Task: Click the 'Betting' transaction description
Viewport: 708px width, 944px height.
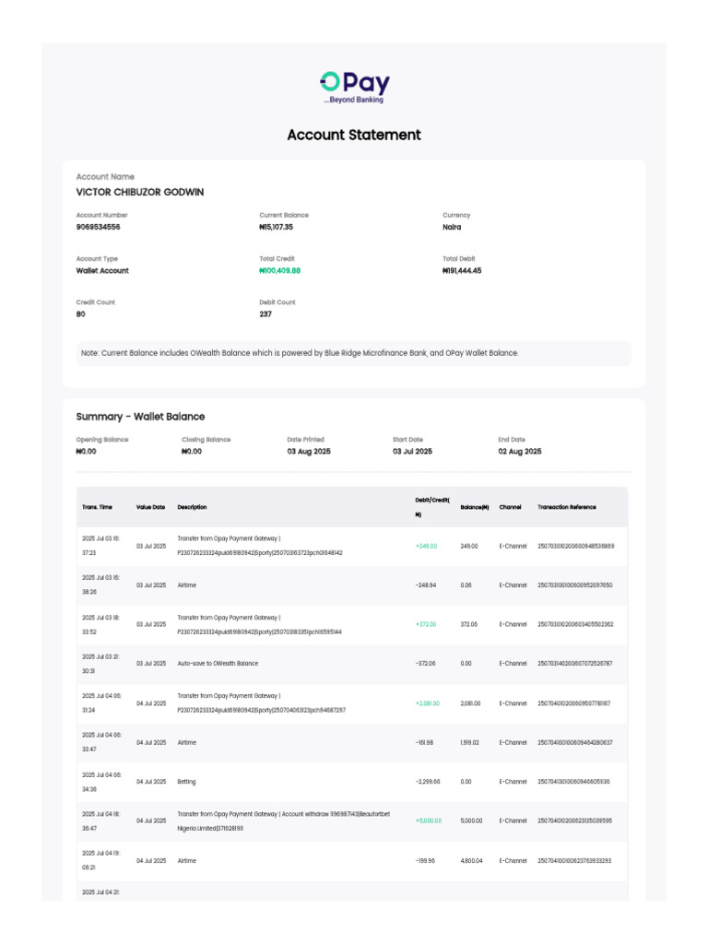Action: click(186, 782)
